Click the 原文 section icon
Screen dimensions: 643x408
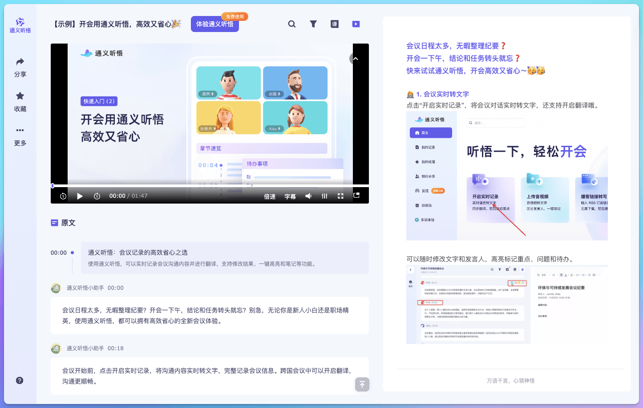click(54, 223)
